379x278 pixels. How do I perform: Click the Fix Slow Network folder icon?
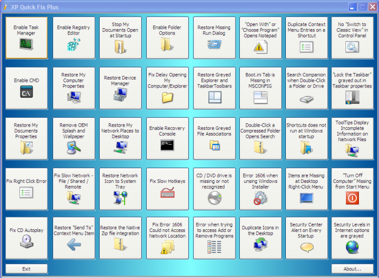(74, 198)
